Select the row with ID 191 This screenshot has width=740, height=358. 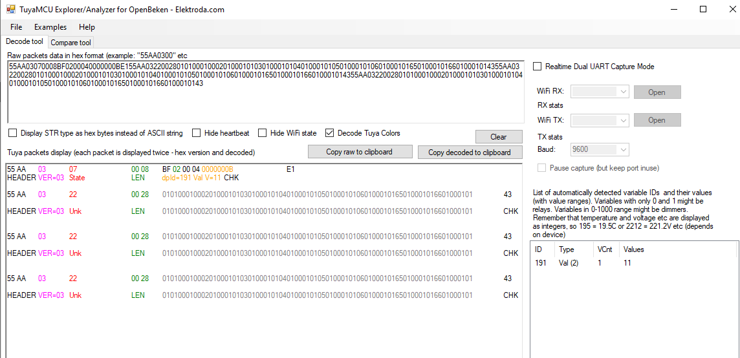click(x=635, y=263)
